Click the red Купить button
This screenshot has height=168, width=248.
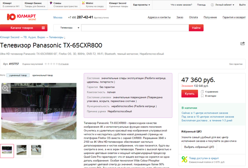[189, 94]
